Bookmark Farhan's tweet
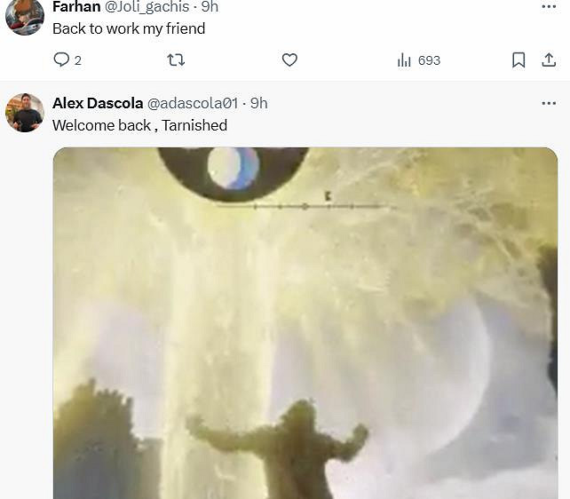This screenshot has height=499, width=570. (519, 60)
